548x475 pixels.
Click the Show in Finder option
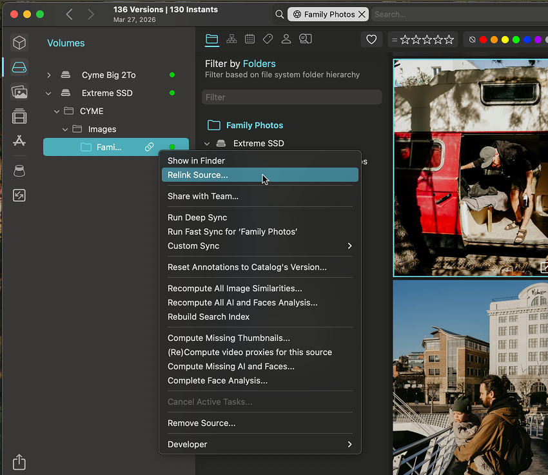pyautogui.click(x=196, y=160)
